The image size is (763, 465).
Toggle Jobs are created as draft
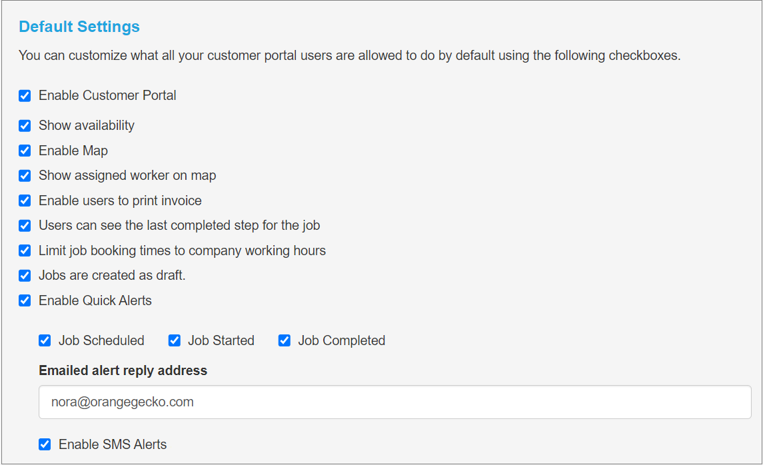[25, 275]
